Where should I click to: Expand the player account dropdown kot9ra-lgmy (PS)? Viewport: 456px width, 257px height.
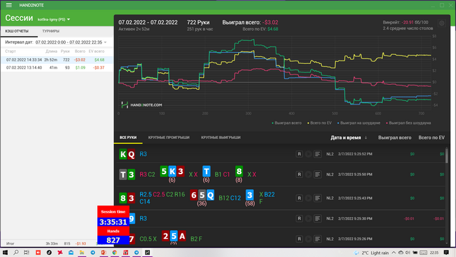54,20
